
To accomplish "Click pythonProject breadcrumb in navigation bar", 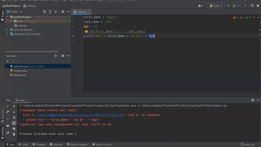I will click(11, 6).
